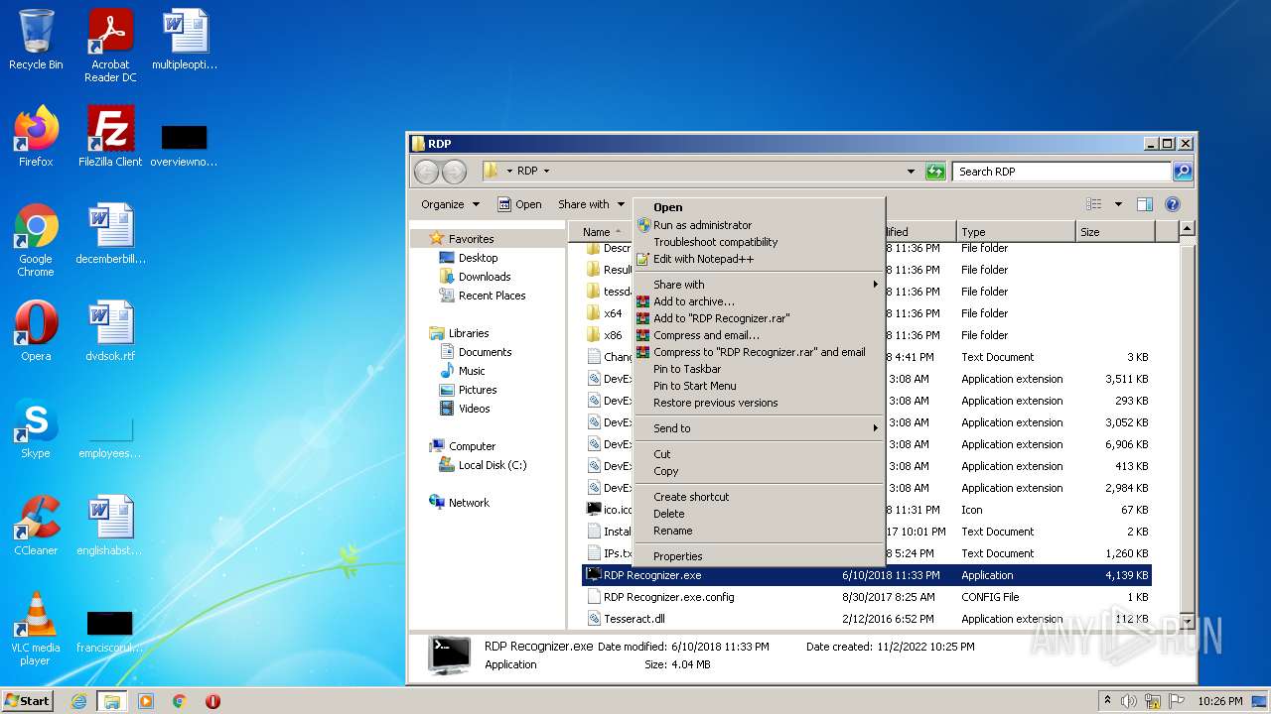Launch Acrobat Reader DC shortcut
This screenshot has height=714, width=1271.
[110, 45]
